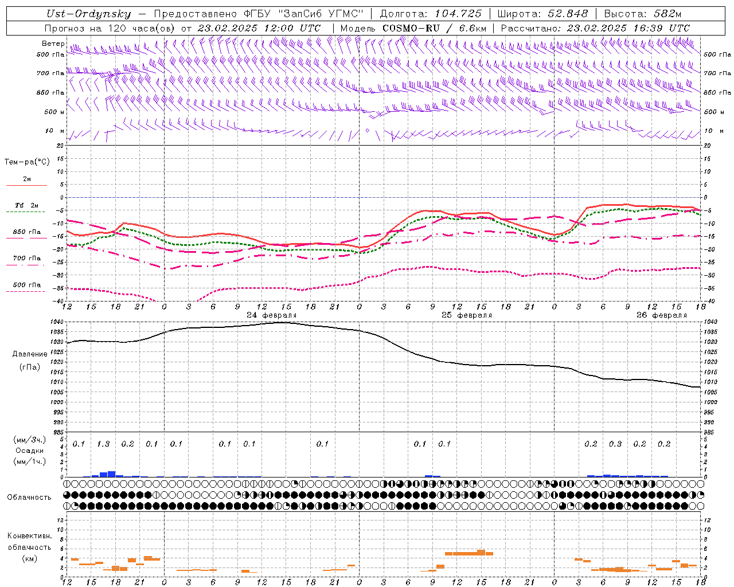The width and height of the screenshot is (734, 587).
Task: Click the Тем-ра(°C) temperature panel label
Action: pos(27,162)
